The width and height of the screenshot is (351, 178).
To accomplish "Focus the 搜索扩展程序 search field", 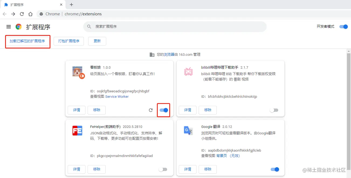I will [175, 27].
